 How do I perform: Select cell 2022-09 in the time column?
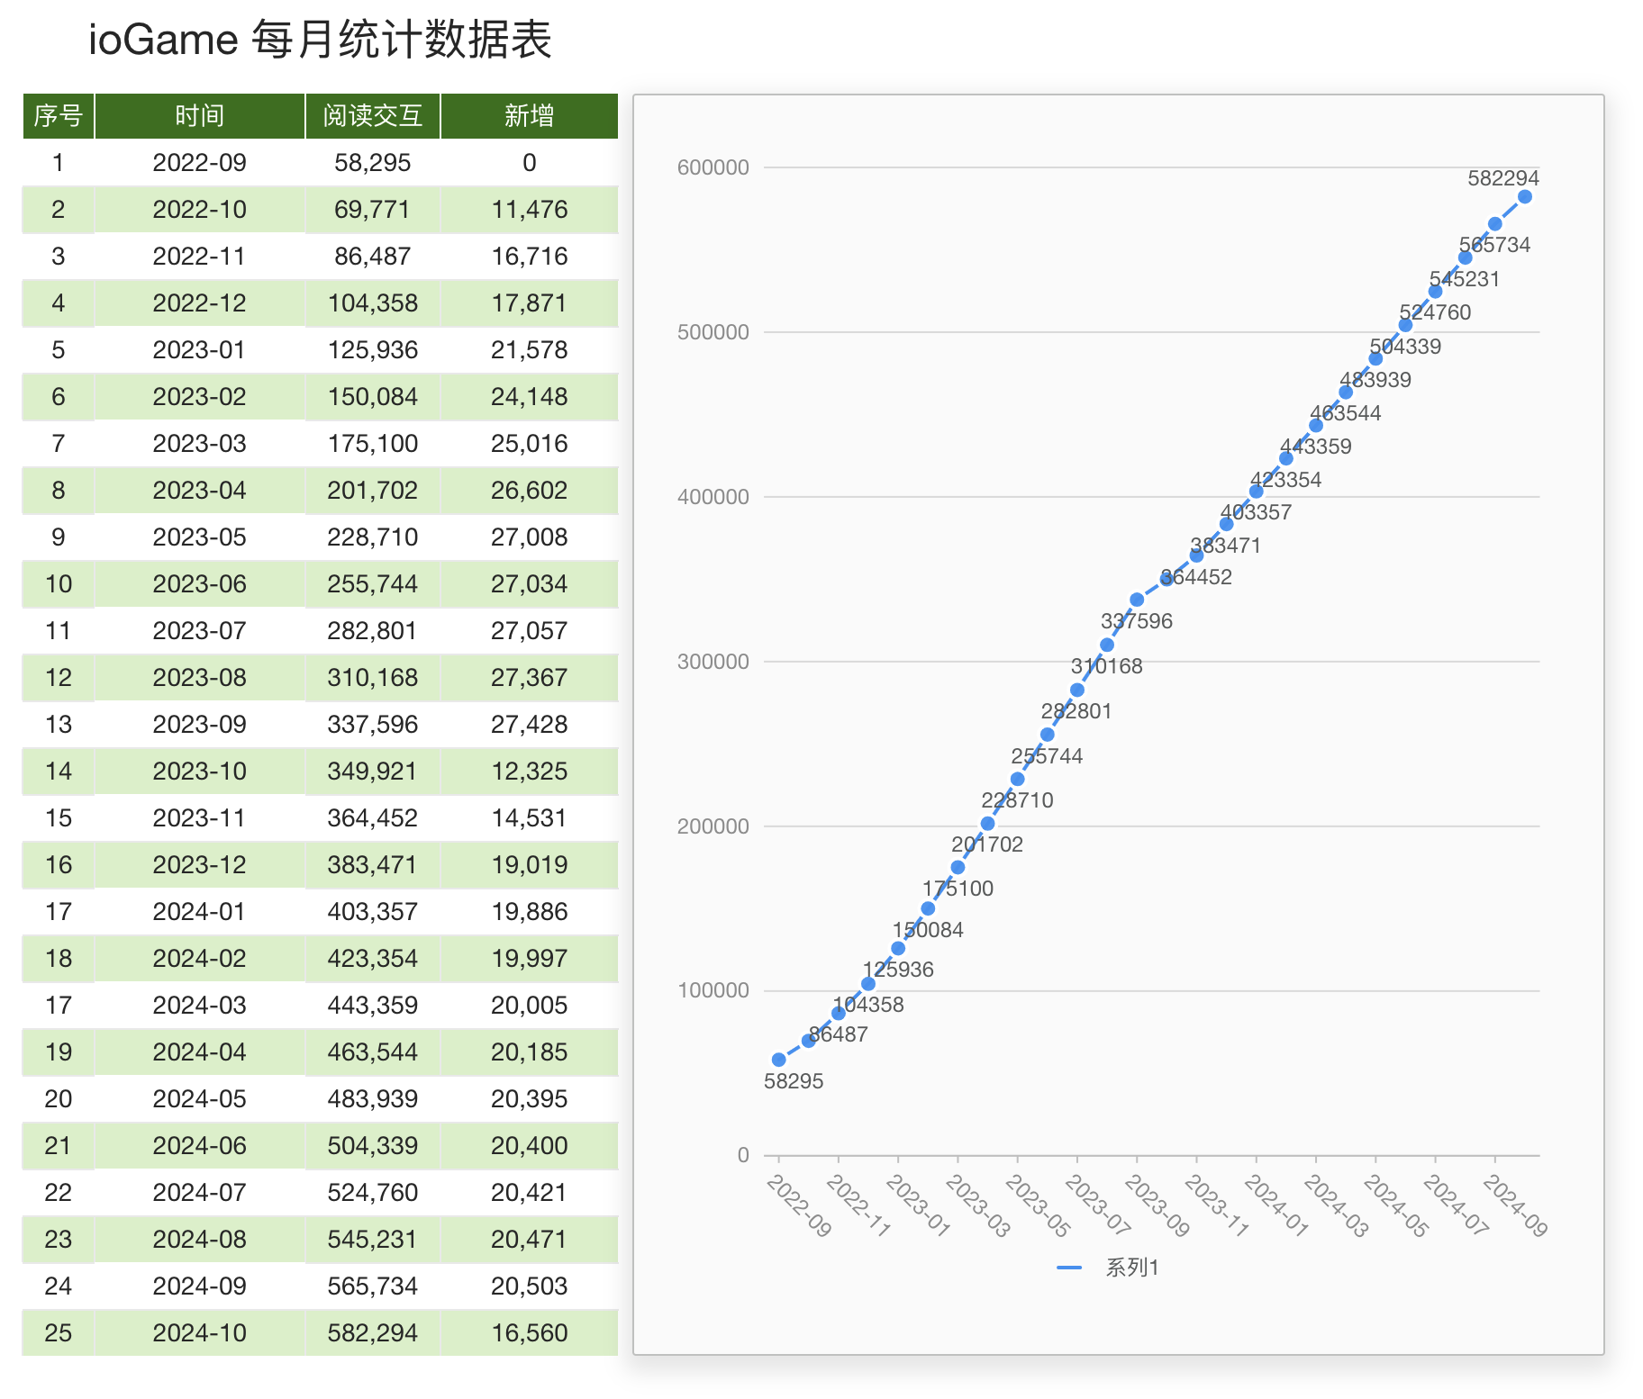200,163
